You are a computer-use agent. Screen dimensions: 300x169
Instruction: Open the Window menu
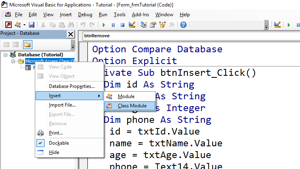tap(164, 15)
